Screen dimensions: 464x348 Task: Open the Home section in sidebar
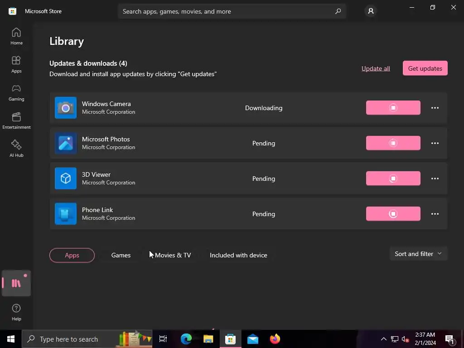point(16,36)
